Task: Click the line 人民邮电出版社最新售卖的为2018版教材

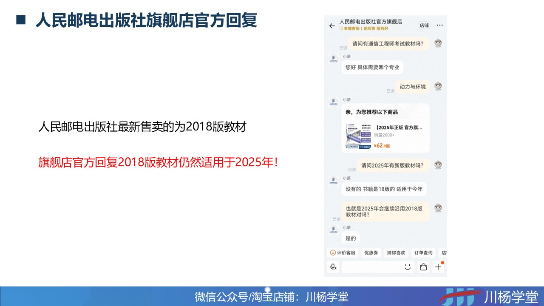Action: [x=142, y=127]
